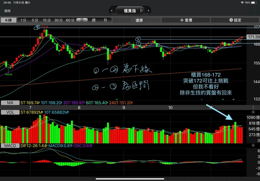Image resolution: width=260 pixels, height=181 pixels.
Task: Select the K線 chart type
Action: (8, 20)
